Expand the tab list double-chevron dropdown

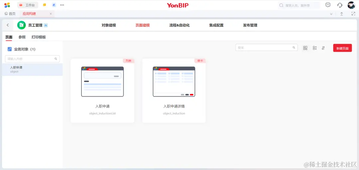point(331,14)
